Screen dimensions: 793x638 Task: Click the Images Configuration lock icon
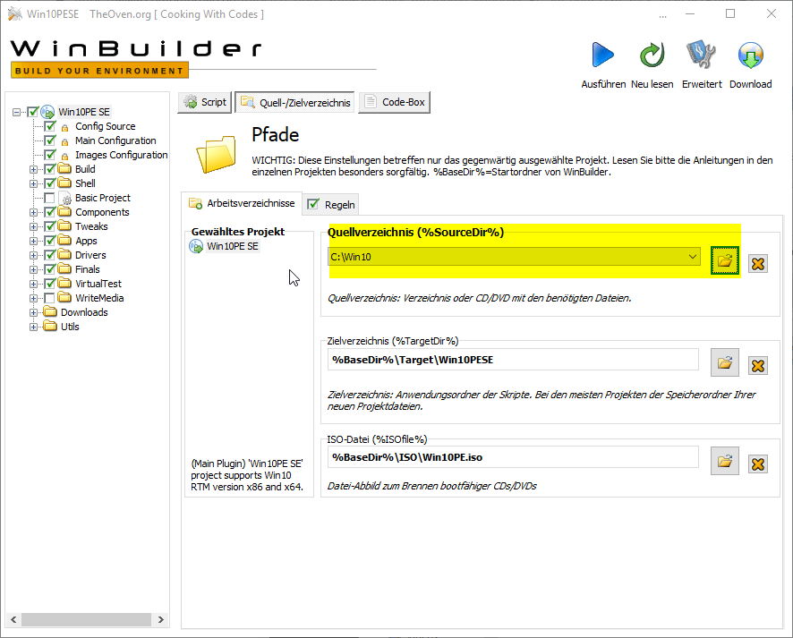pos(64,156)
